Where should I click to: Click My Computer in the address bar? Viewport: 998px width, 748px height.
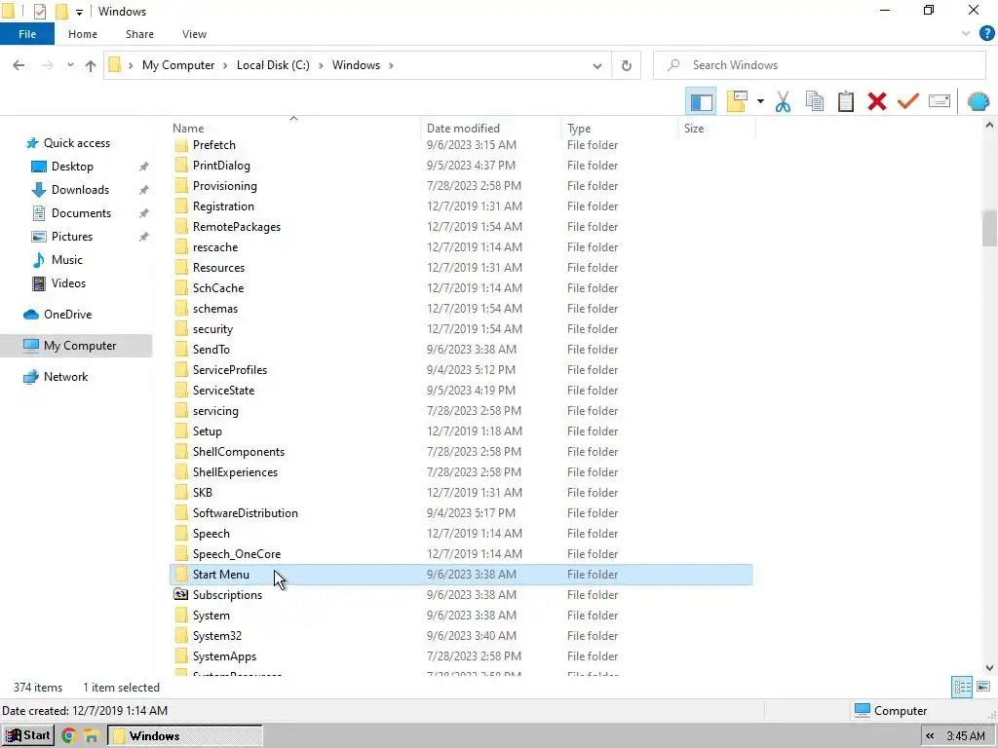pyautogui.click(x=178, y=65)
